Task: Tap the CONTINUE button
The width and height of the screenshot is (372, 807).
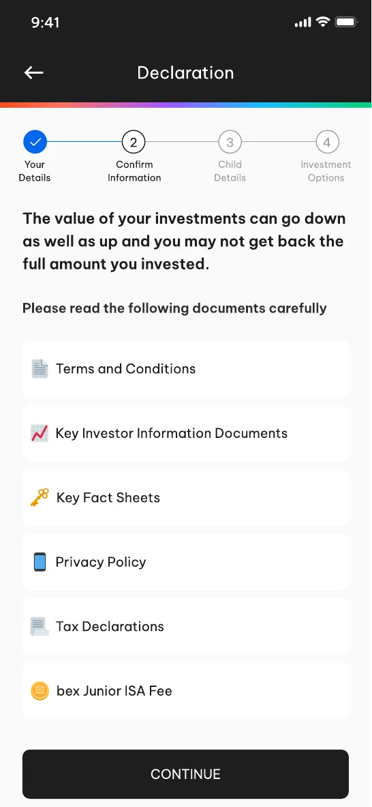Action: 185,774
